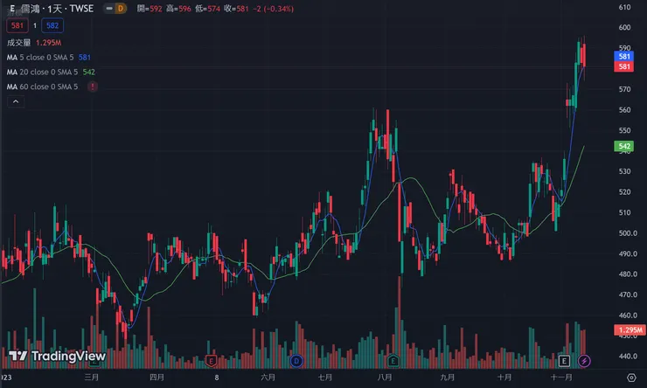Click the 500.0 price scale label
Image resolution: width=647 pixels, height=388 pixels.
(x=628, y=233)
